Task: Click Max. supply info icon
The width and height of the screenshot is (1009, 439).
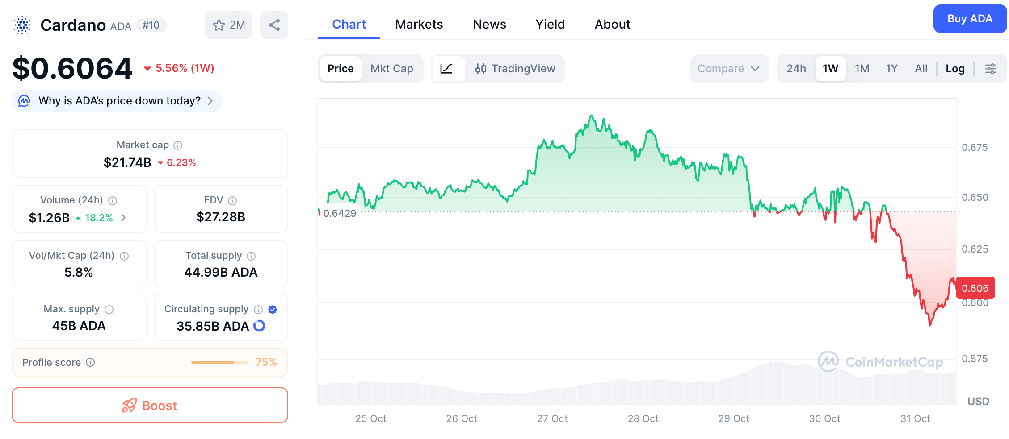Action: 109,310
